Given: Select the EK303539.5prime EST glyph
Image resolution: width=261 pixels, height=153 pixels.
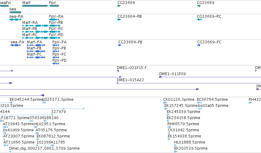Looking at the screenshot, I should 176,151.
